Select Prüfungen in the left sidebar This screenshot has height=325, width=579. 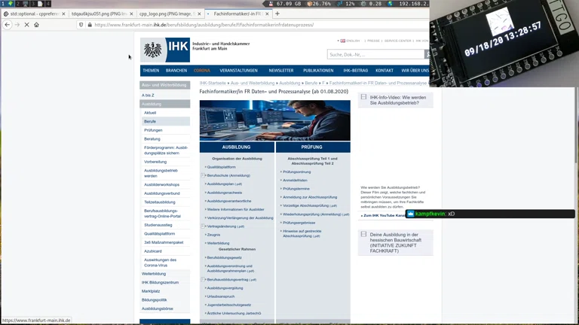click(x=153, y=130)
